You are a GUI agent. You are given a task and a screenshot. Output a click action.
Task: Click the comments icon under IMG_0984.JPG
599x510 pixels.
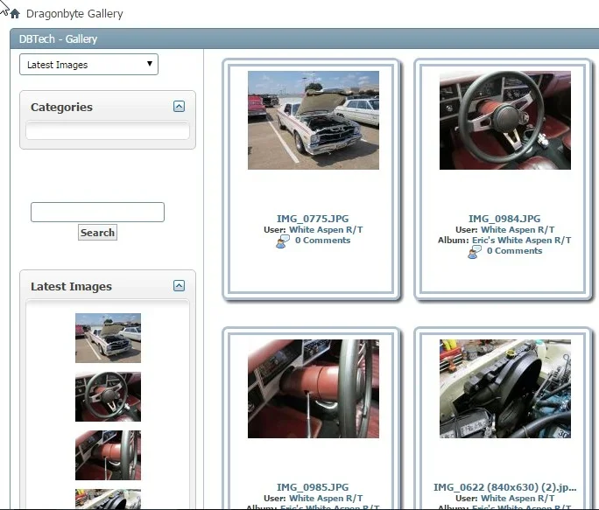click(475, 252)
